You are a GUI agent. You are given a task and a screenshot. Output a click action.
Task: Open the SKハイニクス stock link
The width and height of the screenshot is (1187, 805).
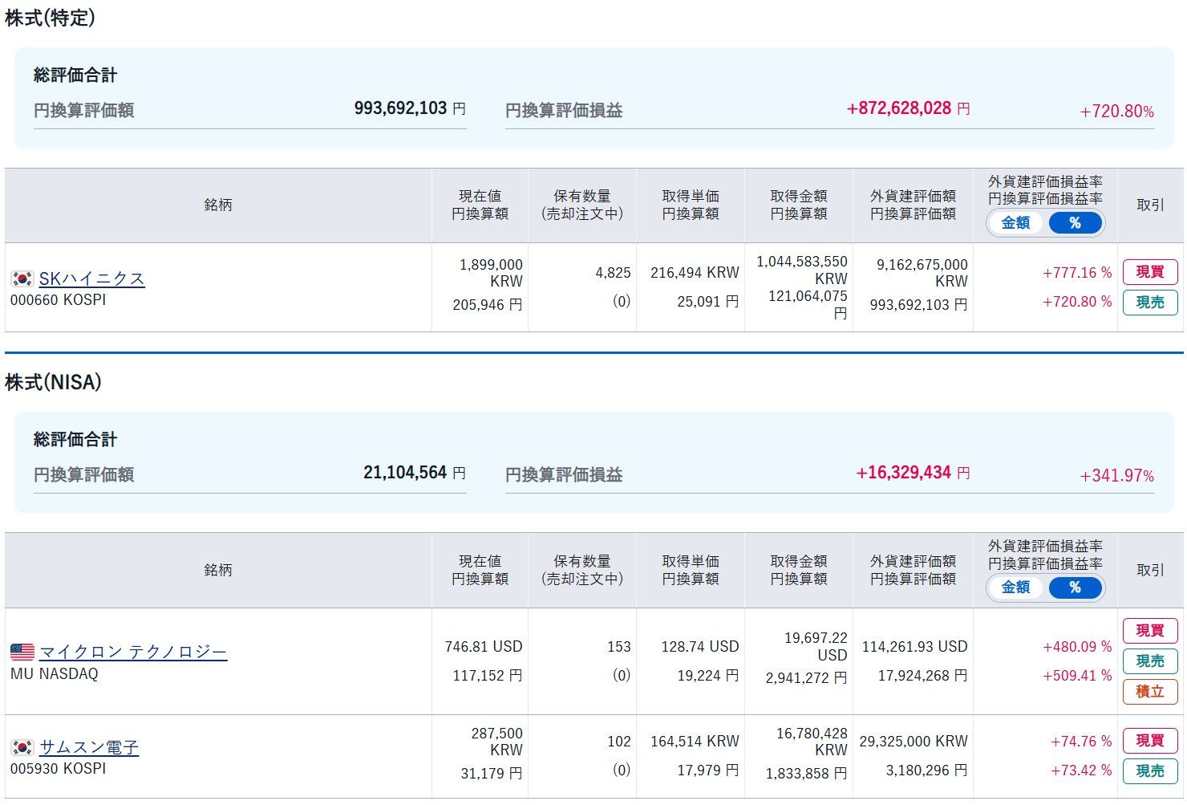click(x=92, y=278)
